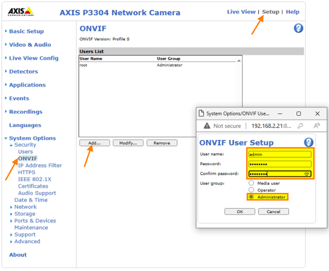Image resolution: width=329 pixels, height=271 pixels.
Task: Open the Date & Time page
Action: pos(31,200)
